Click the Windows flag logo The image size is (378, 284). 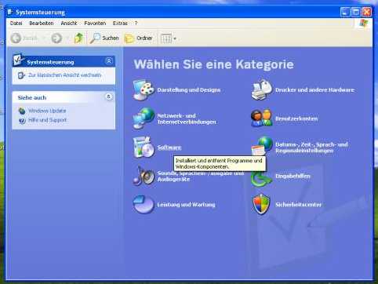[x=364, y=24]
